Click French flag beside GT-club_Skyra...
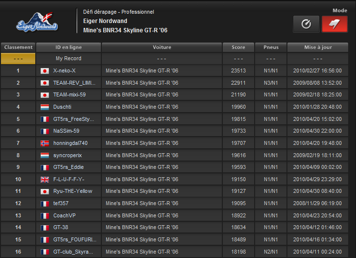 point(45,252)
